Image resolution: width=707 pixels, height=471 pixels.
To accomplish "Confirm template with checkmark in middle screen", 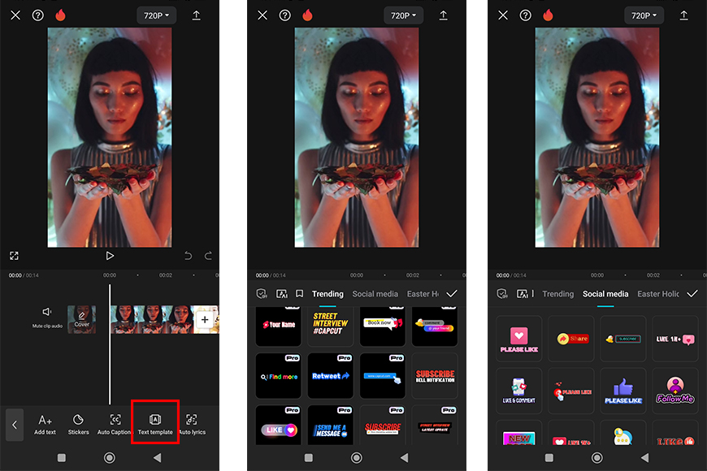I will pyautogui.click(x=452, y=293).
